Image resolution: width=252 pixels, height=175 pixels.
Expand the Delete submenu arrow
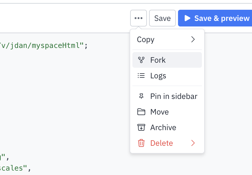point(193,143)
